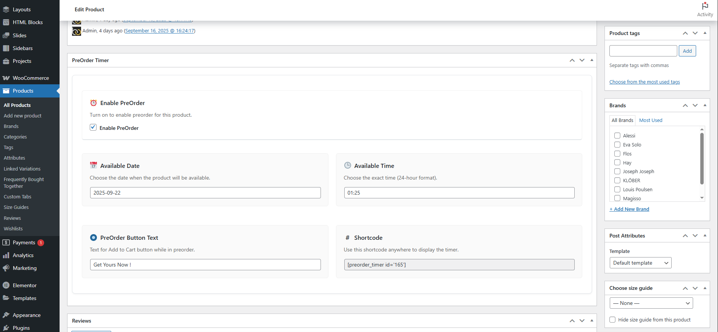
Task: Click the PreOrder Button Text field
Action: 205,265
